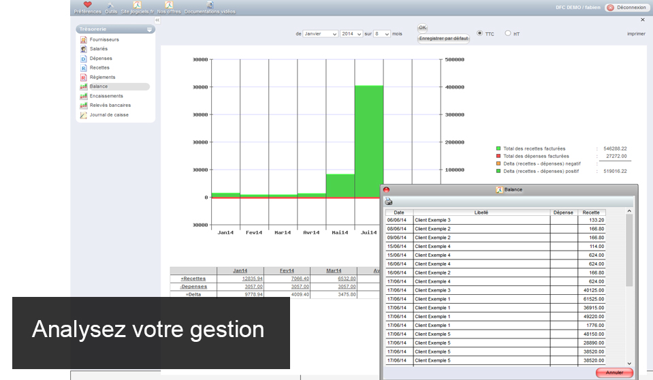Image resolution: width=653 pixels, height=380 pixels.
Task: Open Dépenses sidebar entry
Action: [101, 59]
